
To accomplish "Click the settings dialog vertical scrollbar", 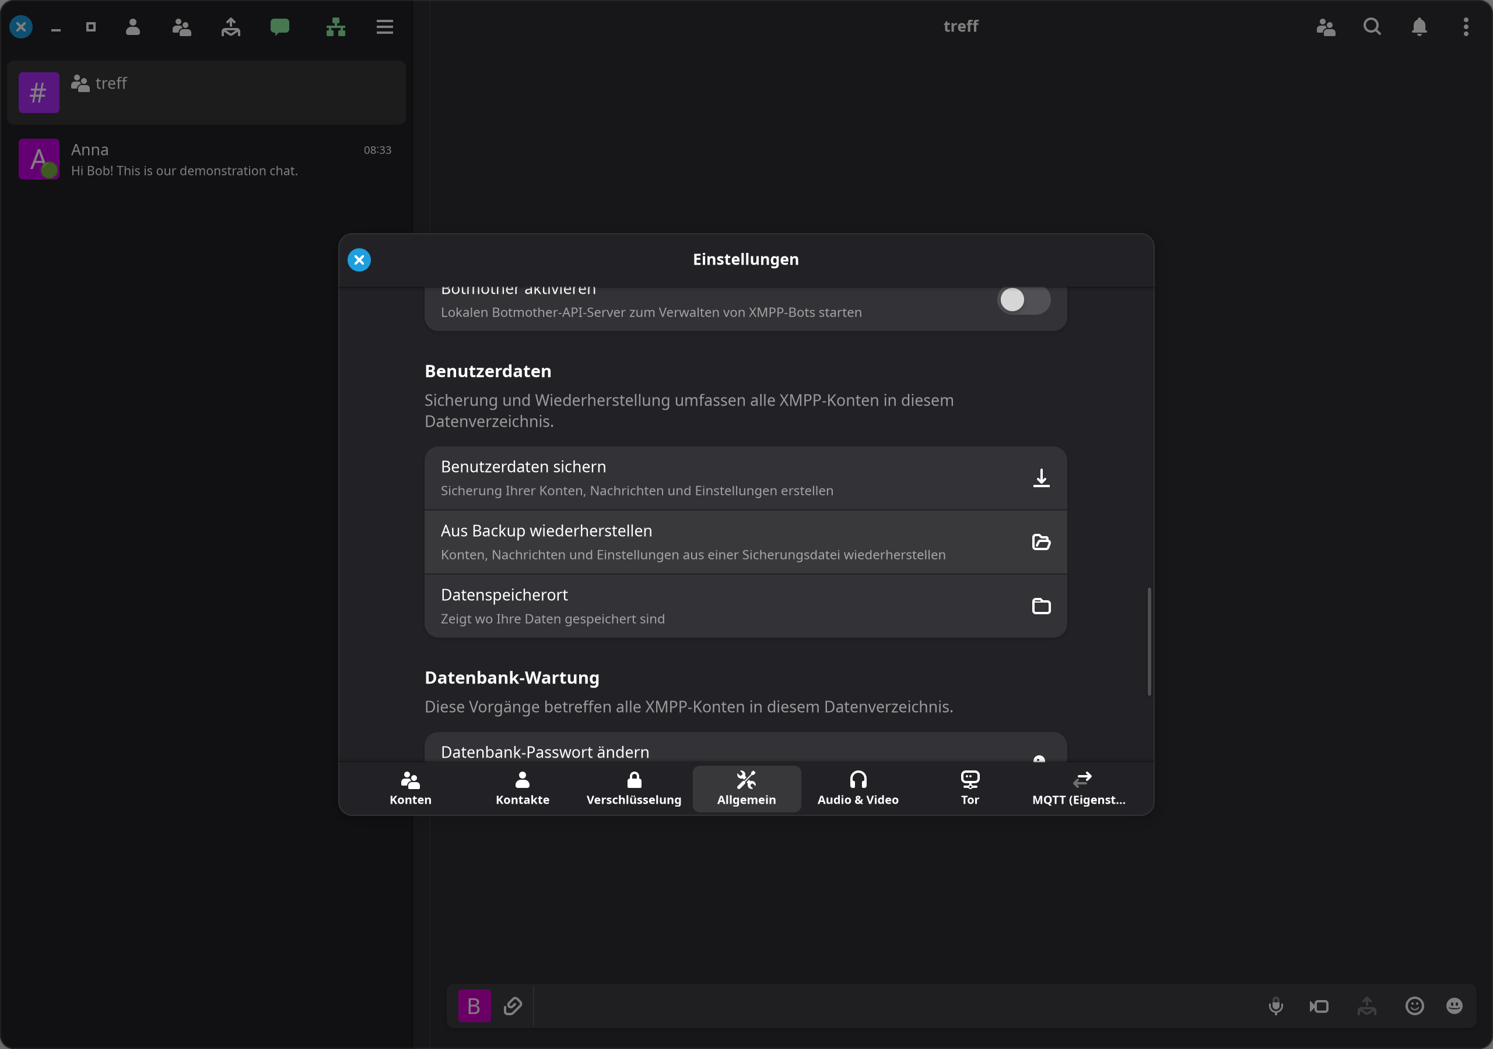I will pos(1149,642).
